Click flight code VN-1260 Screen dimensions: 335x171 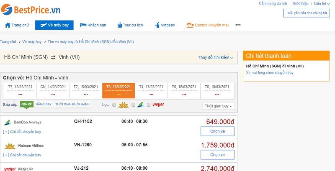click(x=82, y=145)
